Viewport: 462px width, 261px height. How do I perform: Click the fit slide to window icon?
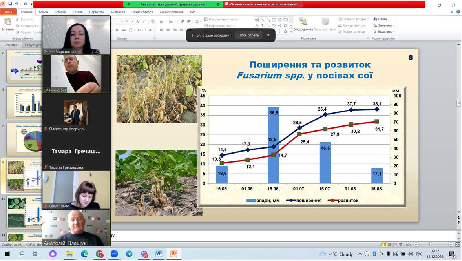coord(458,245)
